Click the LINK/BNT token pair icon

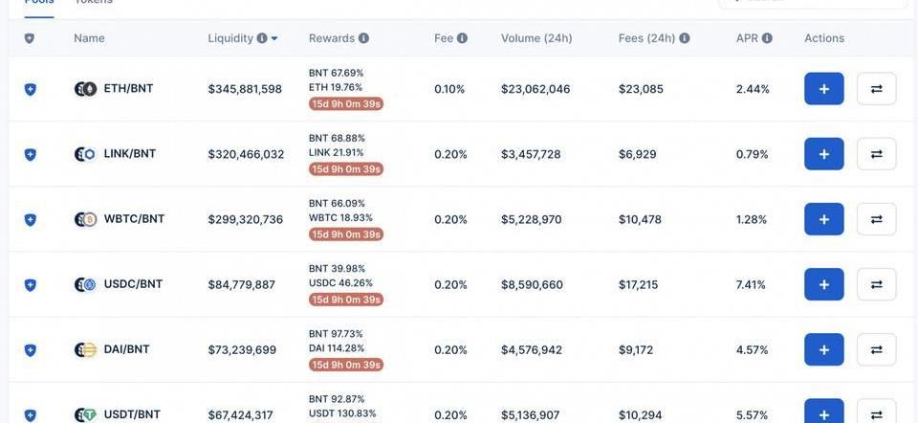point(85,154)
